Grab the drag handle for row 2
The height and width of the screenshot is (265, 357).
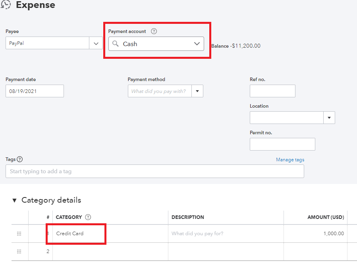click(x=19, y=251)
